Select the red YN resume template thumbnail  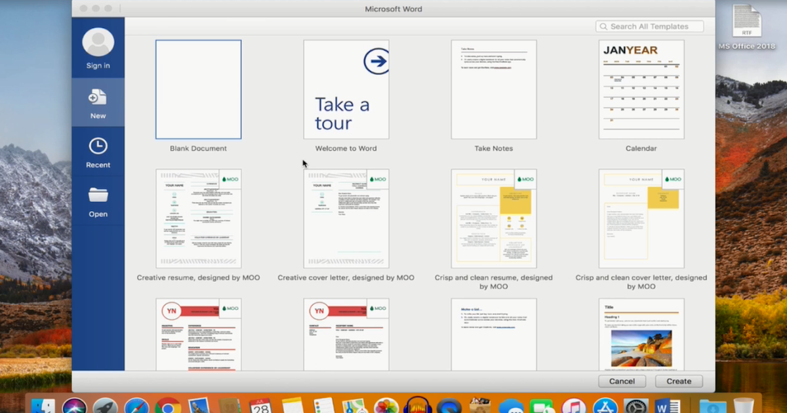(x=198, y=334)
